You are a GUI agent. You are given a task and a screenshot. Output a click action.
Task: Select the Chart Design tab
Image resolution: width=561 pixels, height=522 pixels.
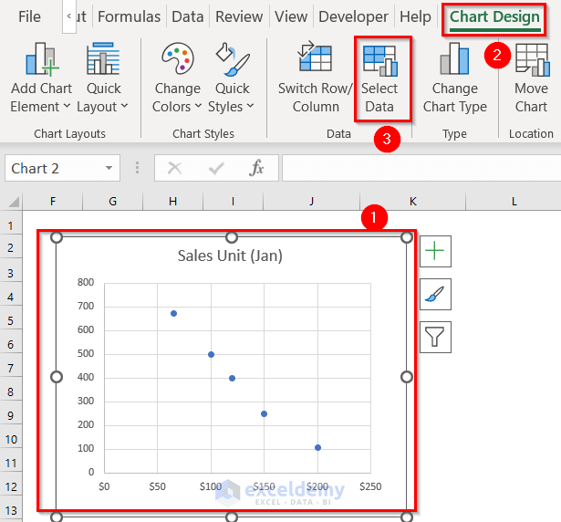coord(494,16)
